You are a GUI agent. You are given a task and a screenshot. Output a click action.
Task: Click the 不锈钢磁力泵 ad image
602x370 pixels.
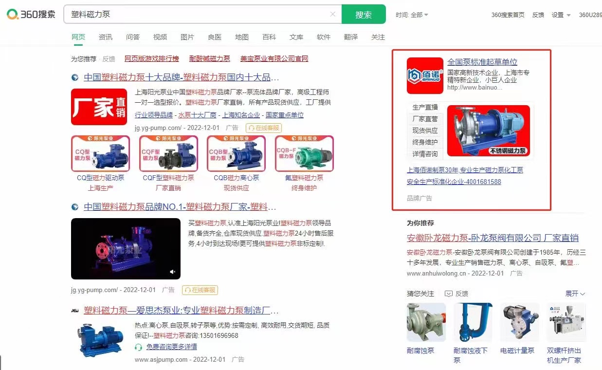tap(489, 130)
